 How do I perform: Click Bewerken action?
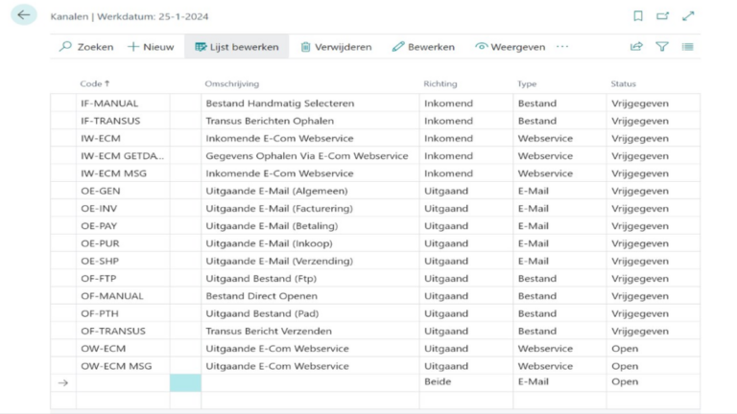coord(423,46)
